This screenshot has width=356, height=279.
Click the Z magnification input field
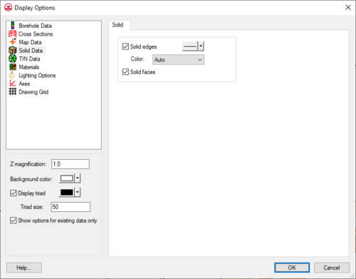tap(70, 164)
